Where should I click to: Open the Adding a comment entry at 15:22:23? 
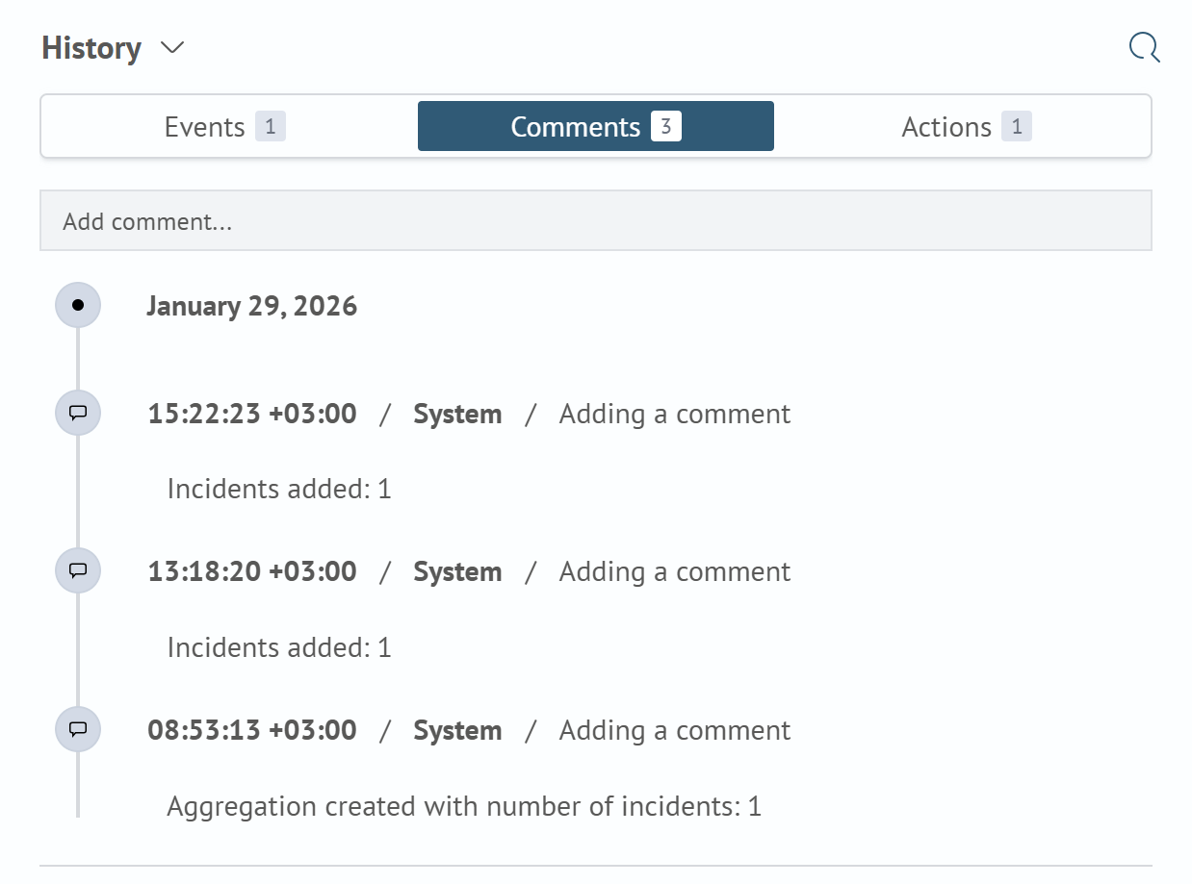(x=674, y=414)
